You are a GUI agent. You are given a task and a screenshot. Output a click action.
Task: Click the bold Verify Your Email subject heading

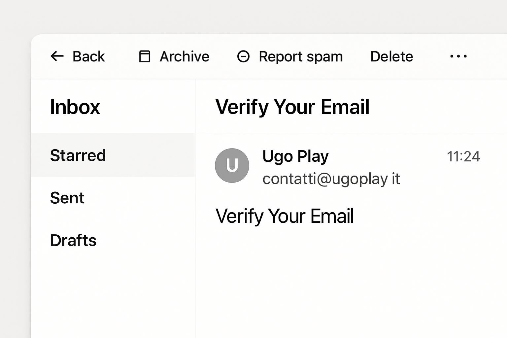[292, 107]
